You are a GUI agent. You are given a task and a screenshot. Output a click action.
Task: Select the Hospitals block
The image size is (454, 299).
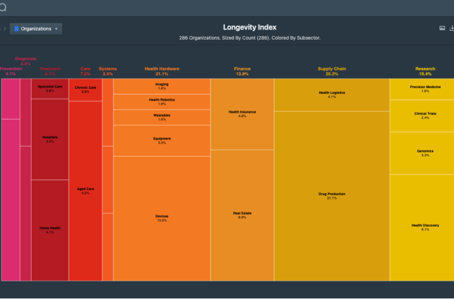tap(50, 139)
